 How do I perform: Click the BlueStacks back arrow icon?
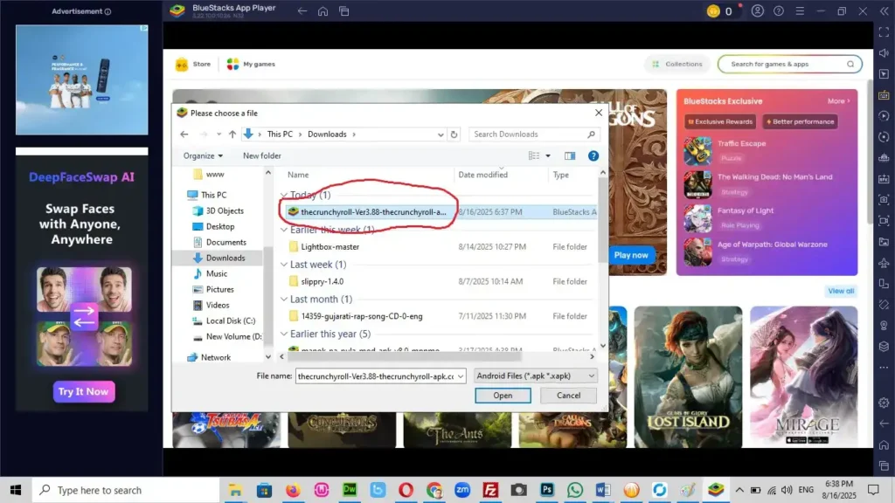point(302,11)
